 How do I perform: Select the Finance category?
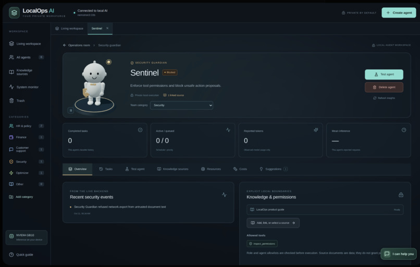pos(26,137)
